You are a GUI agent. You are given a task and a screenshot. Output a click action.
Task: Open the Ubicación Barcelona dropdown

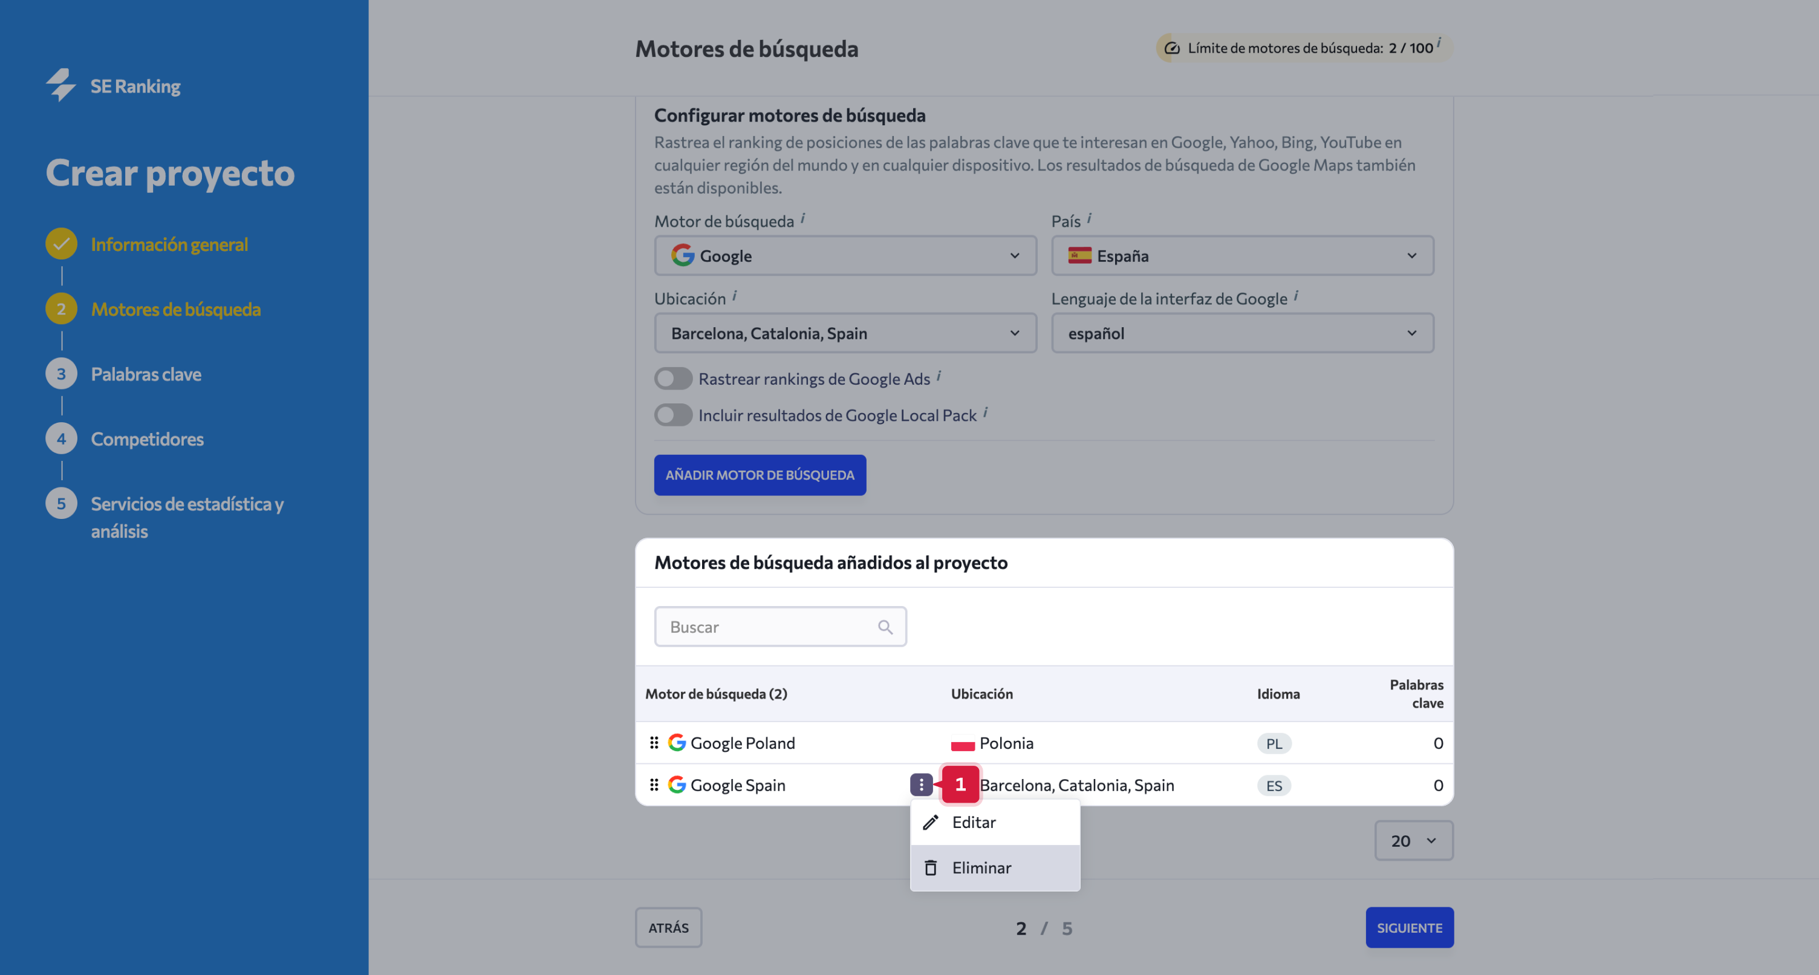[x=845, y=333]
